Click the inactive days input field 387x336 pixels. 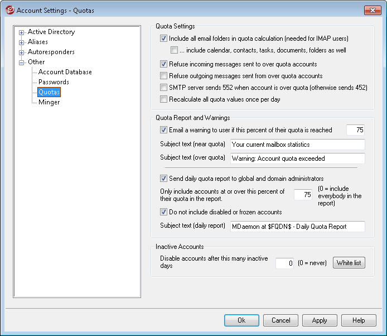pyautogui.click(x=284, y=263)
